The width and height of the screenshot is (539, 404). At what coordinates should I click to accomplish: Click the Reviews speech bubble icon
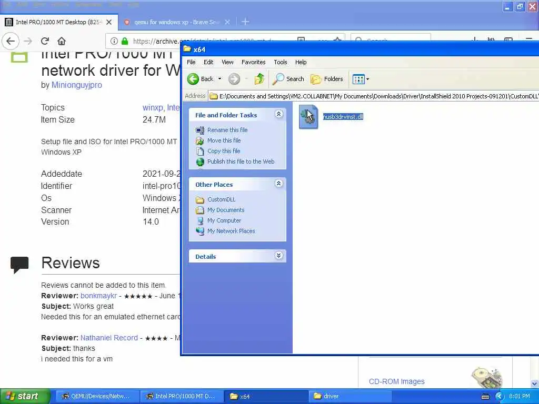[19, 265]
